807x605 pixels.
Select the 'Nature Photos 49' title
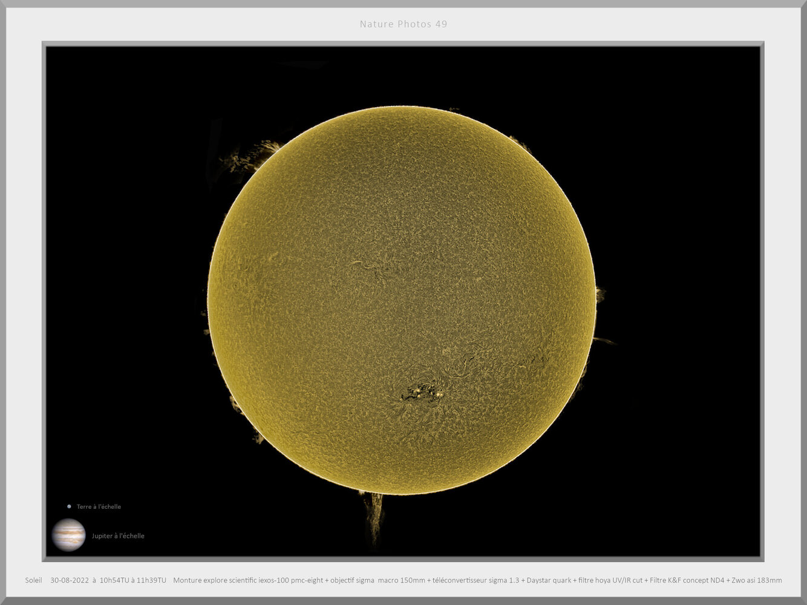coord(403,24)
